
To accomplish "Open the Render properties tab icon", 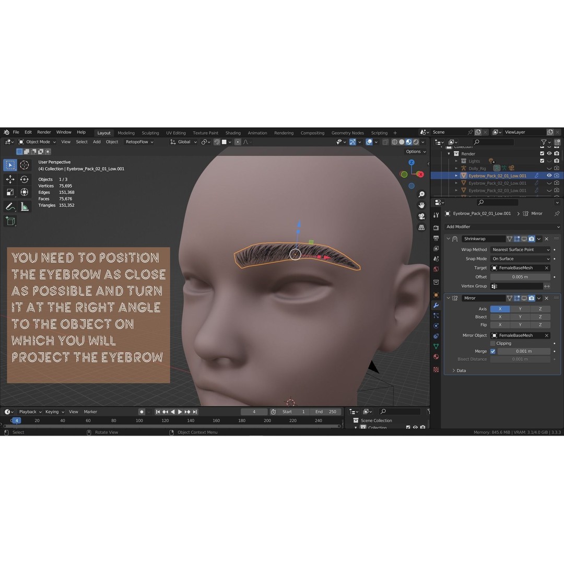I will [x=436, y=228].
